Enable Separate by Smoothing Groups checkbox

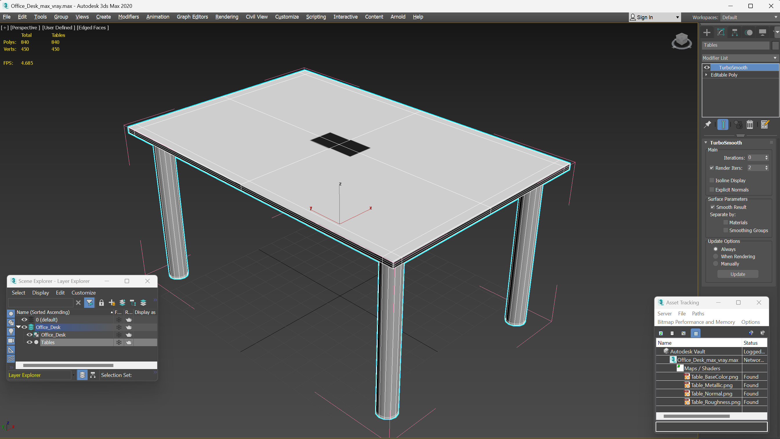coord(726,230)
